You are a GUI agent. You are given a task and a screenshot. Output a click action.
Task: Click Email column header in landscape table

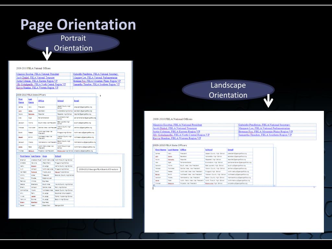[x=231, y=150]
